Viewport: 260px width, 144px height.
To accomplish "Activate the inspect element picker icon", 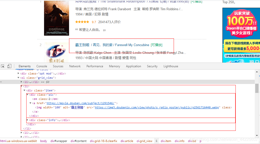I will pos(3,66).
